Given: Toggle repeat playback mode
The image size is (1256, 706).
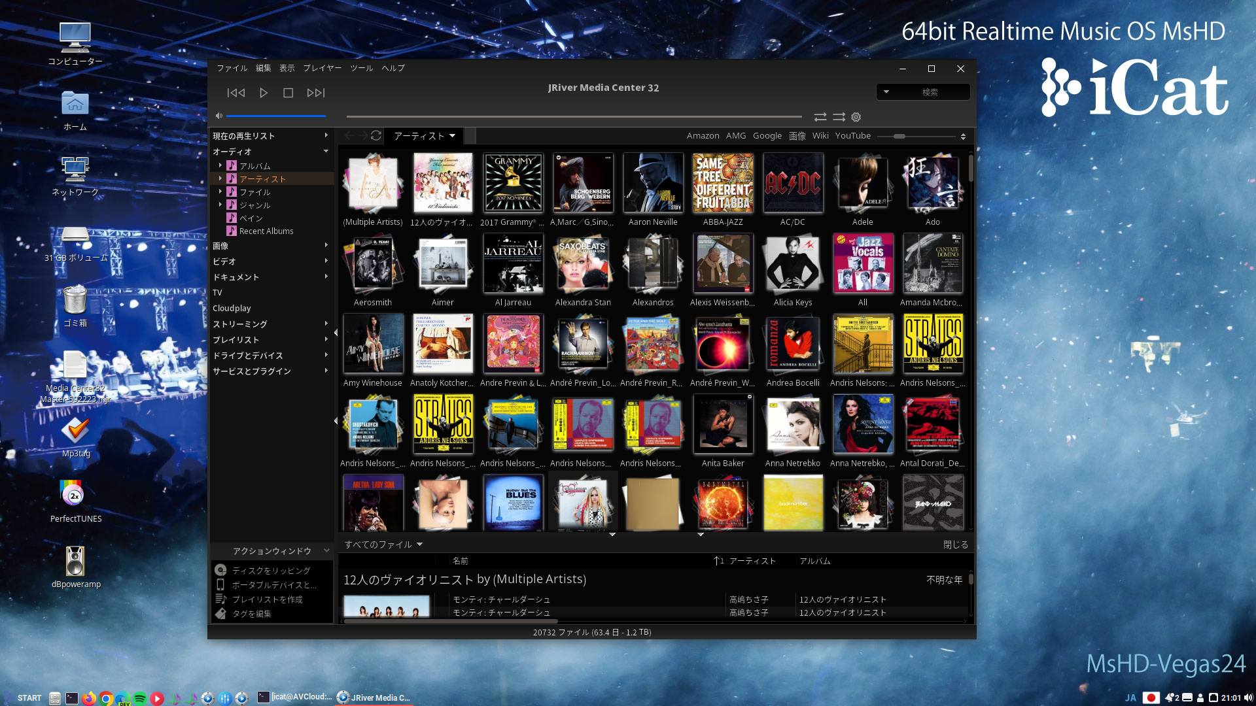Looking at the screenshot, I should click(x=820, y=117).
